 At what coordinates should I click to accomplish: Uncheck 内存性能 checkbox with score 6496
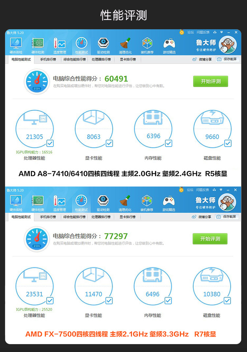[168, 300]
